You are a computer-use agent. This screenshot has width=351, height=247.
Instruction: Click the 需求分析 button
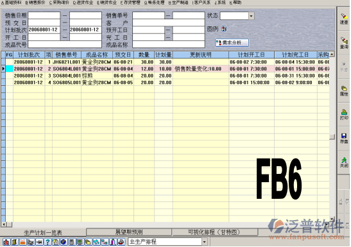click(x=232, y=43)
